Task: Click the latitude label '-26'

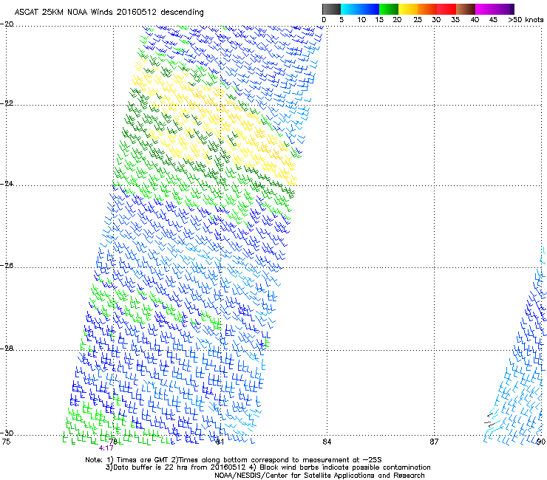Action: point(7,266)
